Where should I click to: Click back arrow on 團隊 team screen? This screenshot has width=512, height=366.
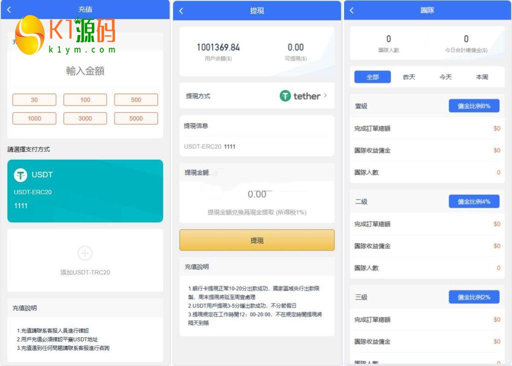pos(351,11)
